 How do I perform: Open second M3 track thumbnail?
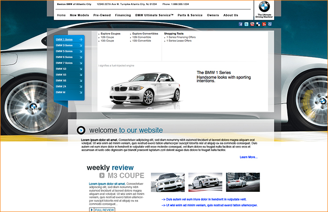(x=205, y=182)
